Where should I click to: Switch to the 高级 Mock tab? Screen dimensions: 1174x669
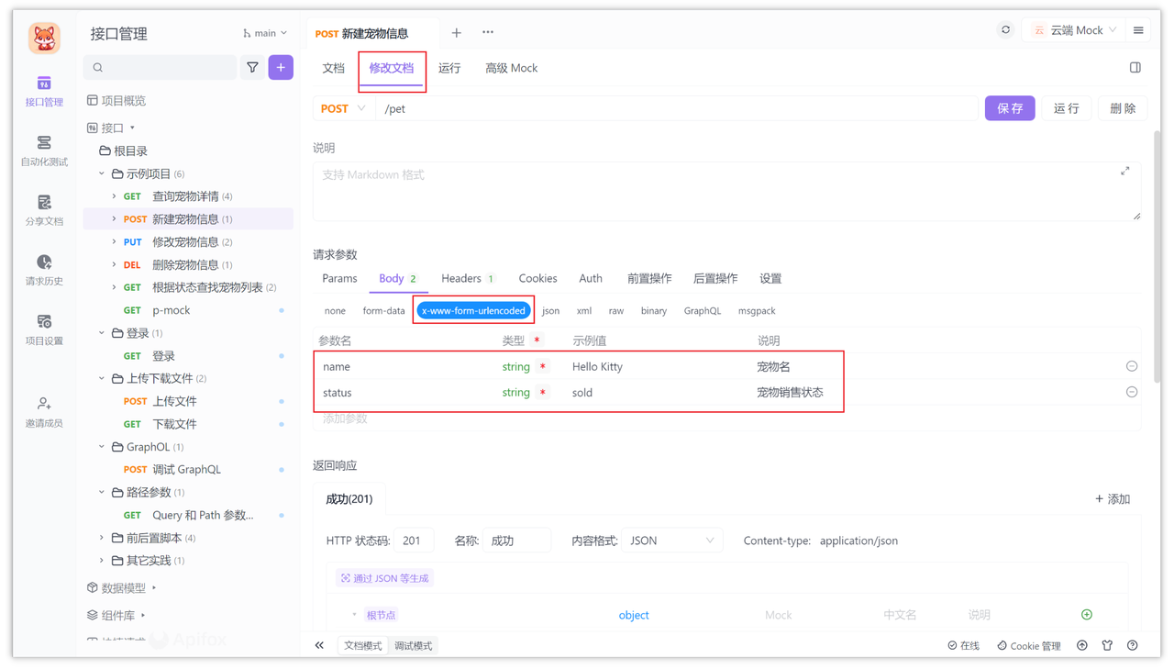coord(511,68)
